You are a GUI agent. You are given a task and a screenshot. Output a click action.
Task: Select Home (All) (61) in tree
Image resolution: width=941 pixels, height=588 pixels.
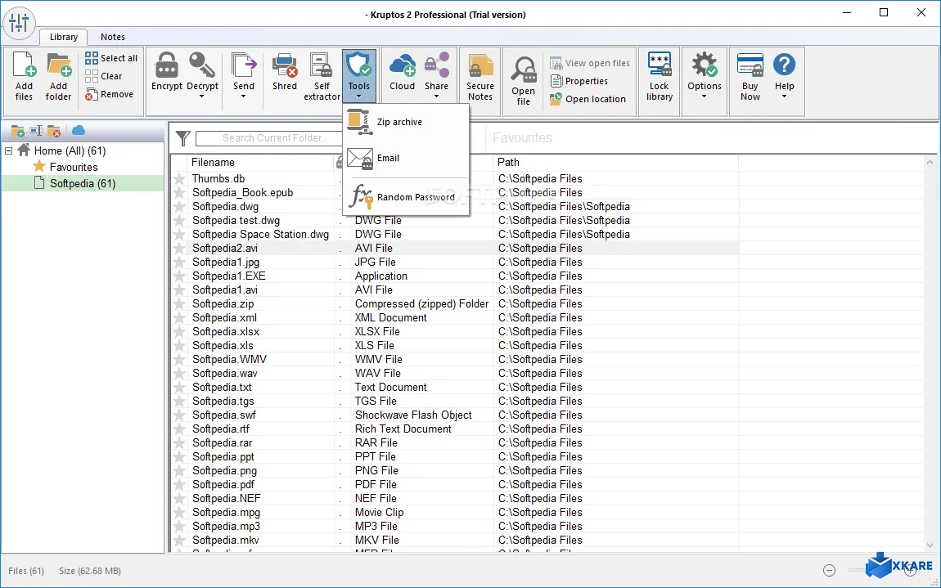click(x=70, y=150)
